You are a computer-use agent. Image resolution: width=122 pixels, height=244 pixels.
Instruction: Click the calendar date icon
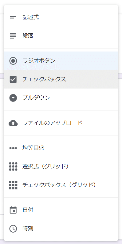tap(13, 210)
